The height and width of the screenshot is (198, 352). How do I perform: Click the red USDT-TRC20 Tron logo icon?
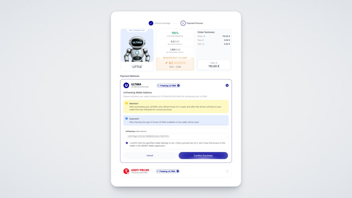coord(126,171)
